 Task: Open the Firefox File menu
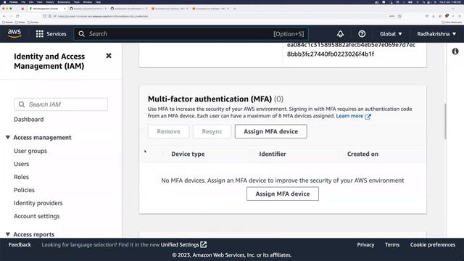point(23,1)
